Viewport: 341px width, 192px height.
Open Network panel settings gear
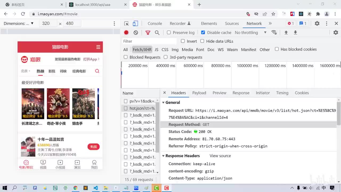pos(336,33)
